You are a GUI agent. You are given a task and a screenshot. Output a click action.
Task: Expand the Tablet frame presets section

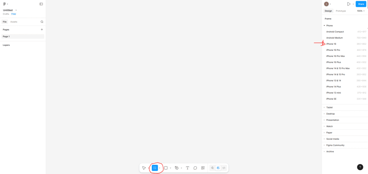(x=324, y=107)
